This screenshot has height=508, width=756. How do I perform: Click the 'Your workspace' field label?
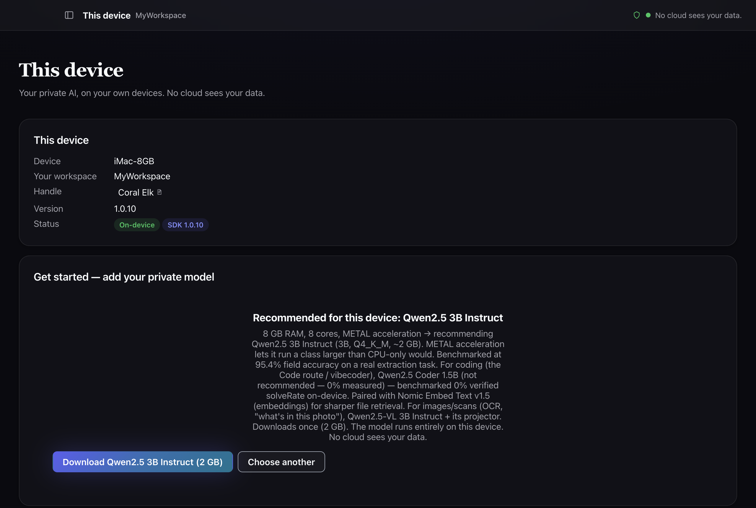pyautogui.click(x=65, y=176)
